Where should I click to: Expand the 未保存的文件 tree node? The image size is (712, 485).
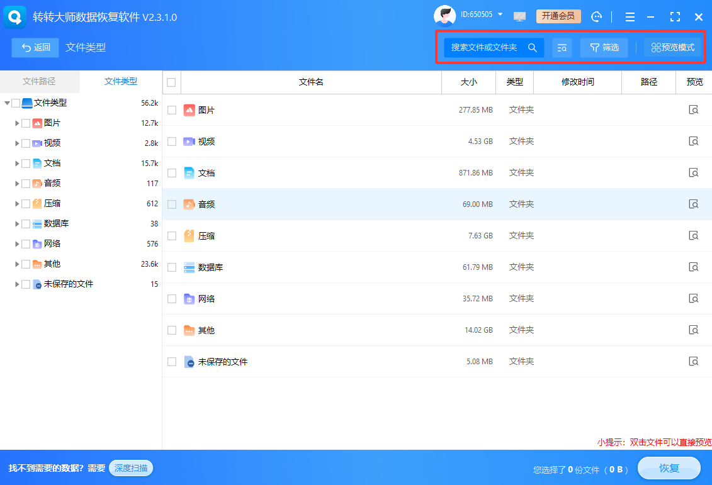point(17,284)
